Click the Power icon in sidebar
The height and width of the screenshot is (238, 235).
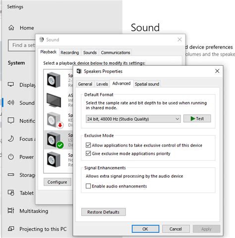click(11, 157)
